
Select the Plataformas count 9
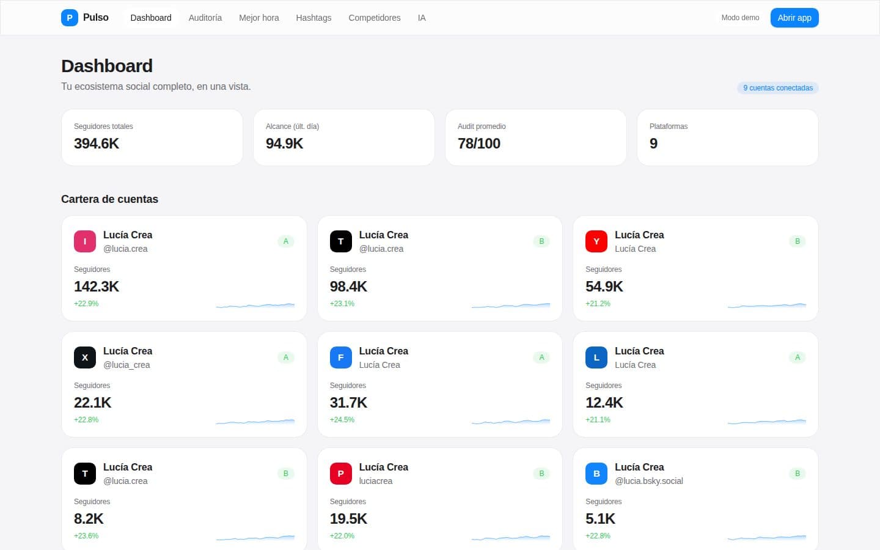tap(654, 144)
